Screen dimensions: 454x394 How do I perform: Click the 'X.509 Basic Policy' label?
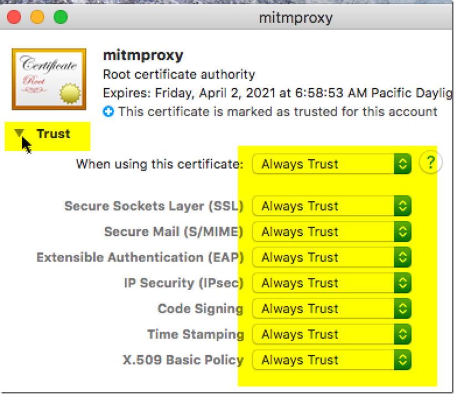[183, 360]
